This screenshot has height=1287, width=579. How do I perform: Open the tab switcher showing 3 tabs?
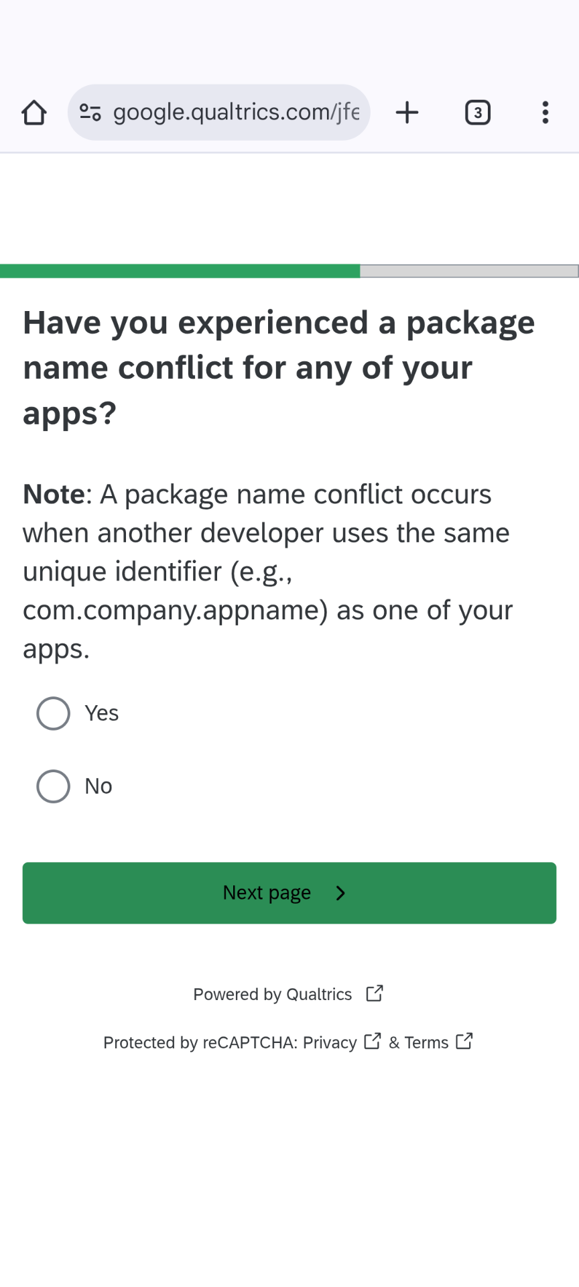[x=477, y=113]
